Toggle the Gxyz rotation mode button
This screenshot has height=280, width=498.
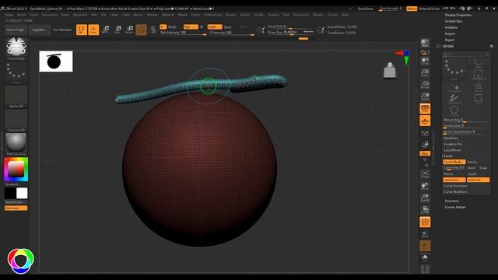click(x=425, y=153)
